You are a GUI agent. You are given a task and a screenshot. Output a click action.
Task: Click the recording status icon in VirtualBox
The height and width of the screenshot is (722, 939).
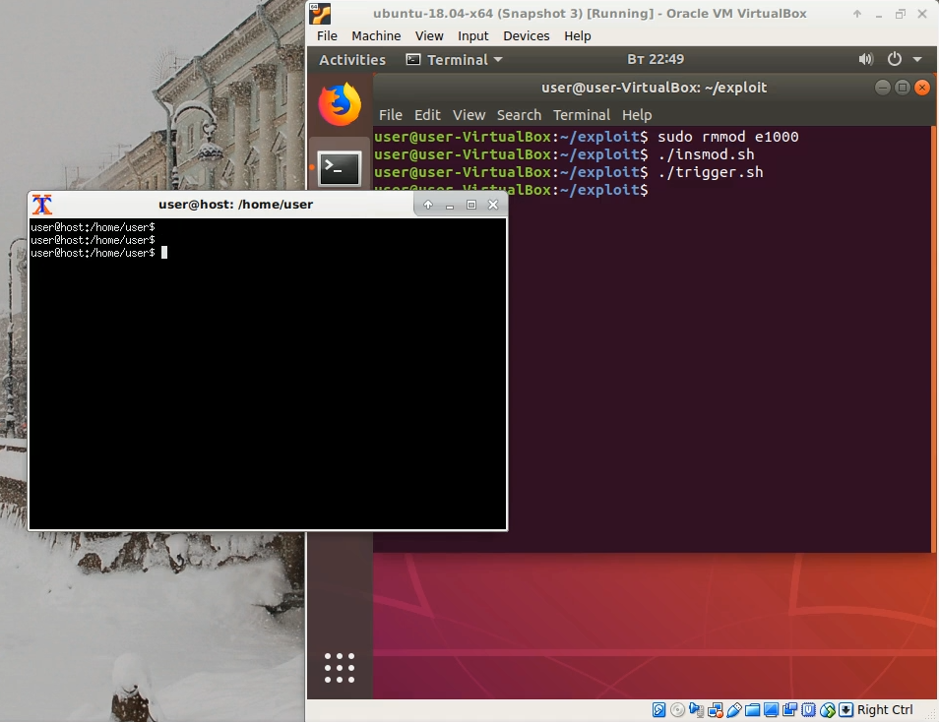click(x=790, y=710)
